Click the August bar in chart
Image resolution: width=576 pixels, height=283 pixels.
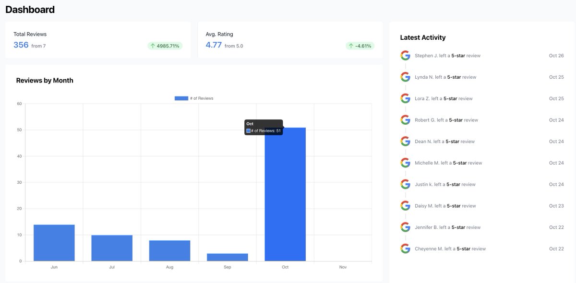(169, 251)
